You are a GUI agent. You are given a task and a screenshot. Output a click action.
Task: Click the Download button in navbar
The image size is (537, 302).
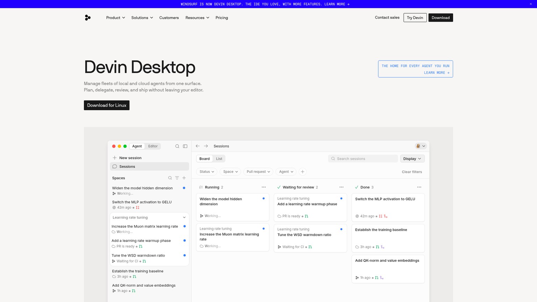[441, 17]
